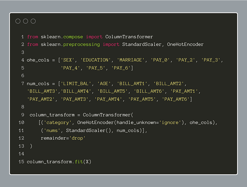Image resolution: width=247 pixels, height=187 pixels.
Task: Click the 'PAY_AMT2' string
Action: tap(41, 99)
